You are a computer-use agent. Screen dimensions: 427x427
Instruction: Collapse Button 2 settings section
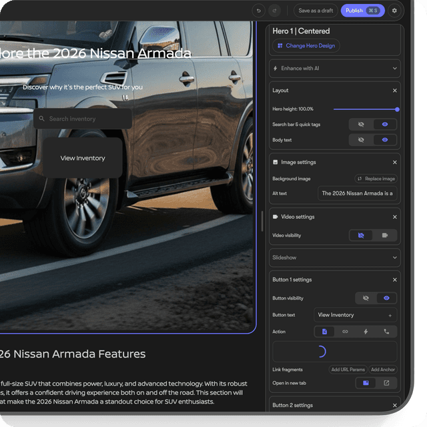point(394,406)
